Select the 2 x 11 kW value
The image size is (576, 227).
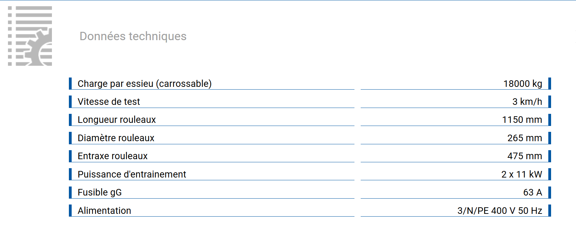[x=521, y=174]
